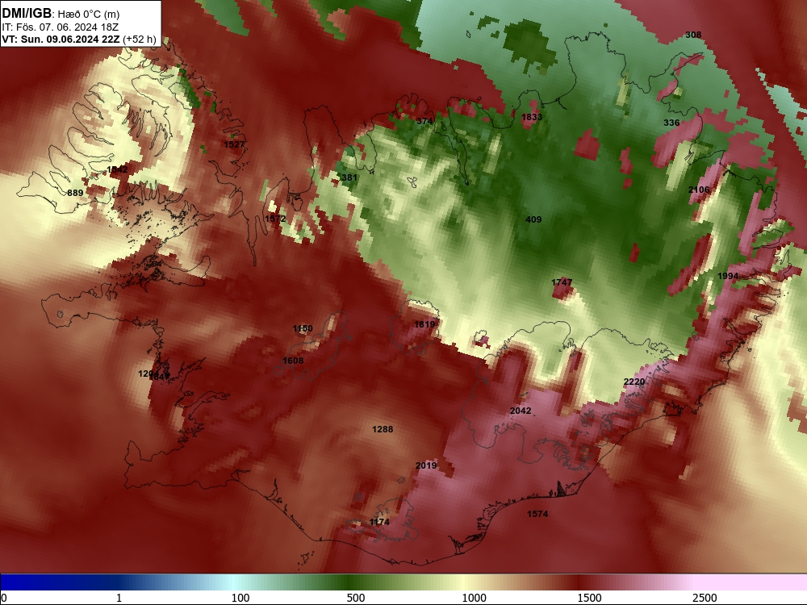This screenshot has height=605, width=807.
Task: Click the map value 2220
Action: pos(634,382)
